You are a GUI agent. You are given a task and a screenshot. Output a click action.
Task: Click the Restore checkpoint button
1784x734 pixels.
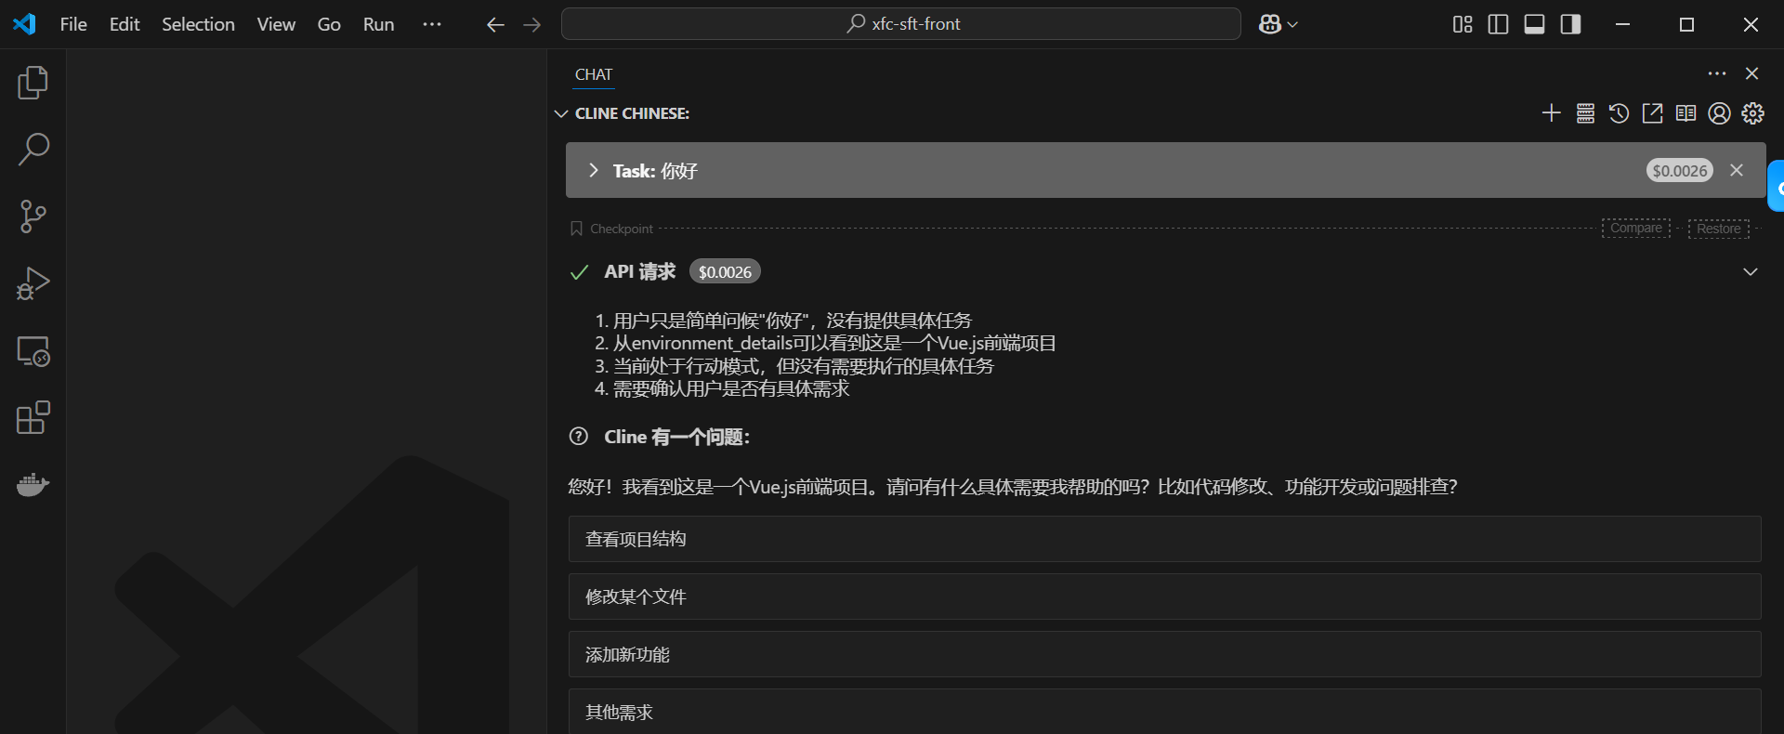pos(1718,229)
